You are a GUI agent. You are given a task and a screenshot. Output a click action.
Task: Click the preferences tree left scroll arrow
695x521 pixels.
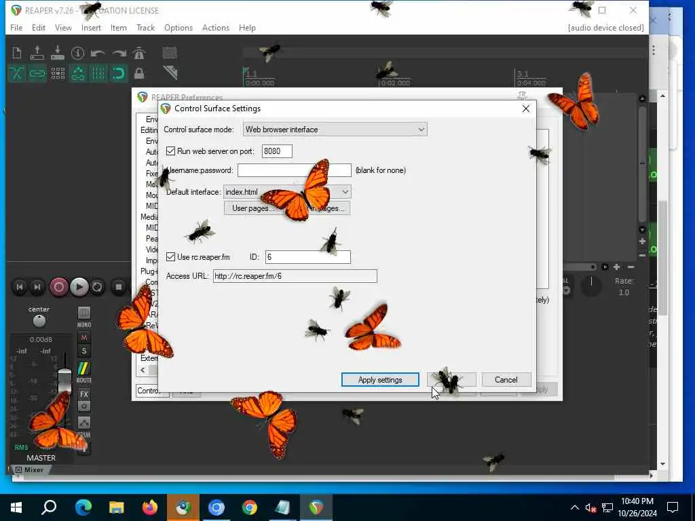pos(143,370)
